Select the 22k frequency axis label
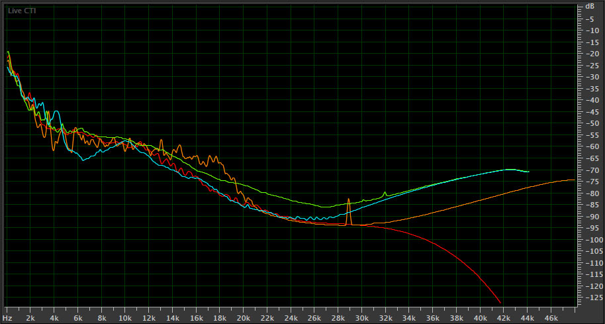Image resolution: width=605 pixels, height=324 pixels. 267,319
